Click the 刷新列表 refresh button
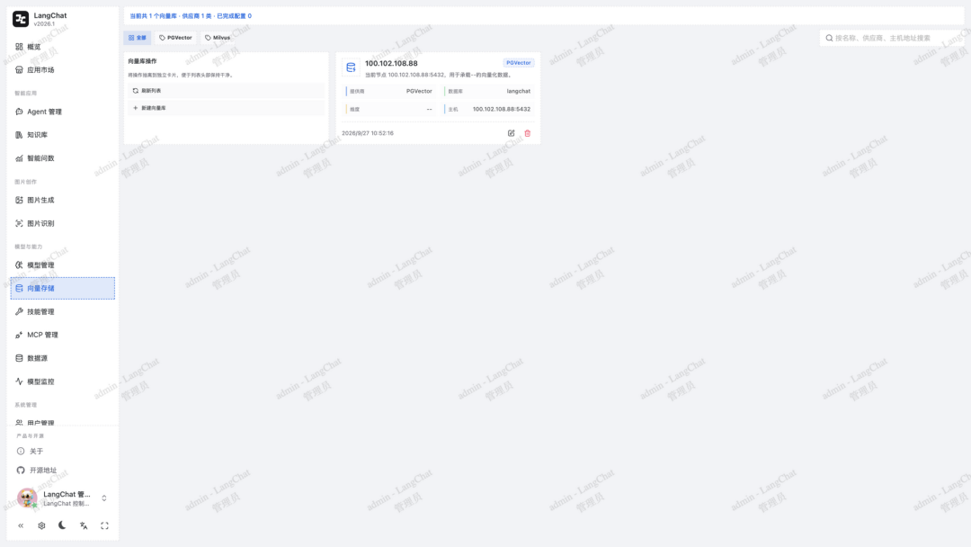This screenshot has height=547, width=971. (x=226, y=91)
